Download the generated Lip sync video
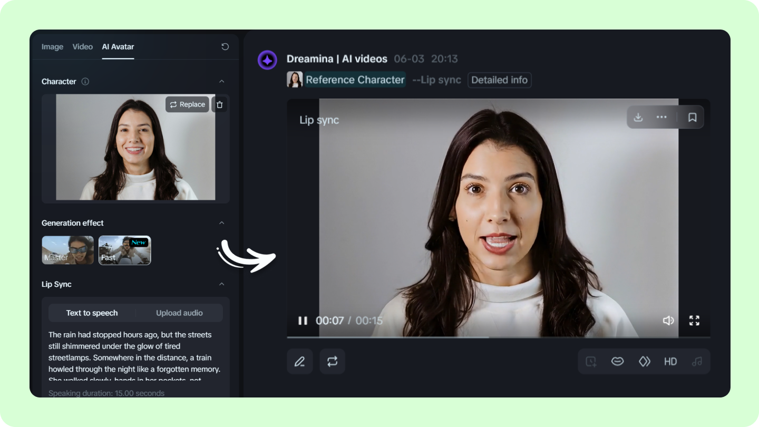Screen dimensions: 759x427 (638, 117)
